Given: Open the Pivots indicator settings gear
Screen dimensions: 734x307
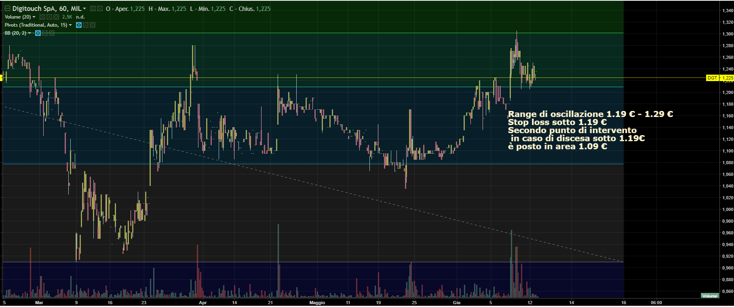Looking at the screenshot, I should pyautogui.click(x=86, y=25).
